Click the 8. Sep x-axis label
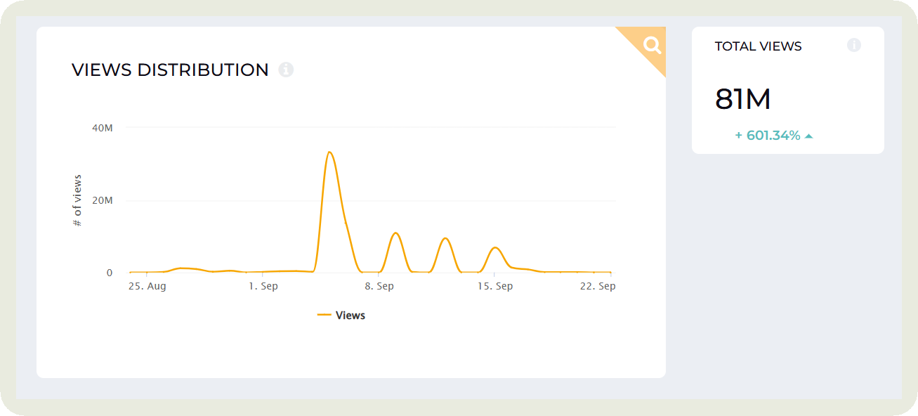Screen dimensions: 918x416 379,287
